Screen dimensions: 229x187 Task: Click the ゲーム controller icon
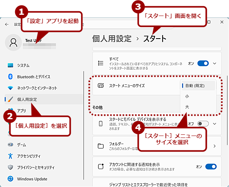point(10,145)
